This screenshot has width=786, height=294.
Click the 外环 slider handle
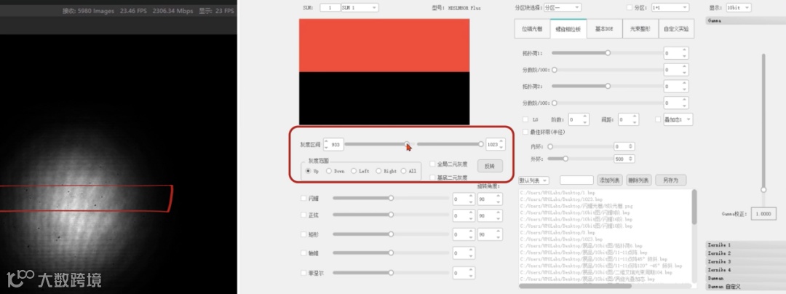tap(566, 159)
